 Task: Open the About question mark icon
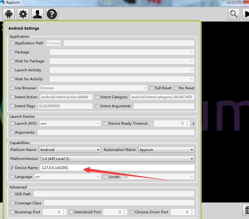tap(52, 14)
